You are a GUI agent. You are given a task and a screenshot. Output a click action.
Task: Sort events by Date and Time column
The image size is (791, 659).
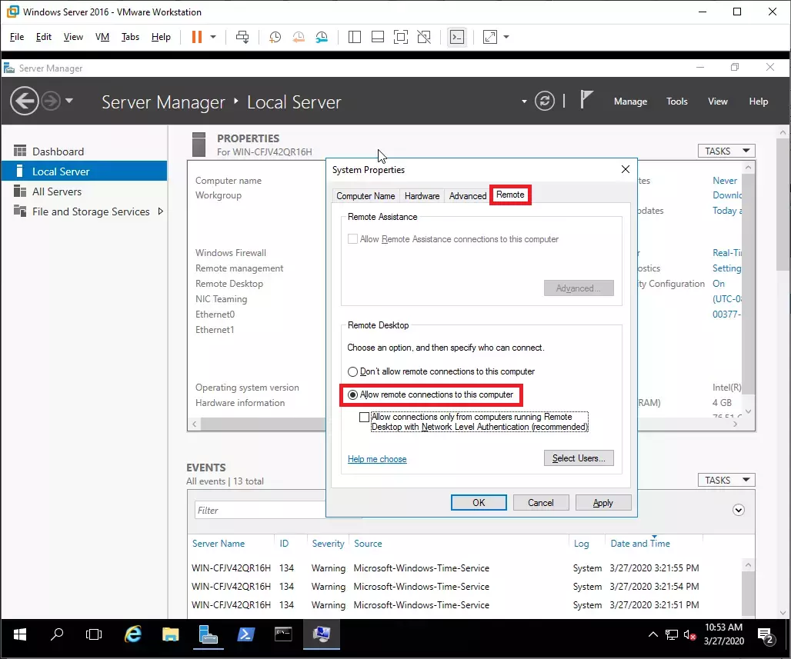[640, 544]
